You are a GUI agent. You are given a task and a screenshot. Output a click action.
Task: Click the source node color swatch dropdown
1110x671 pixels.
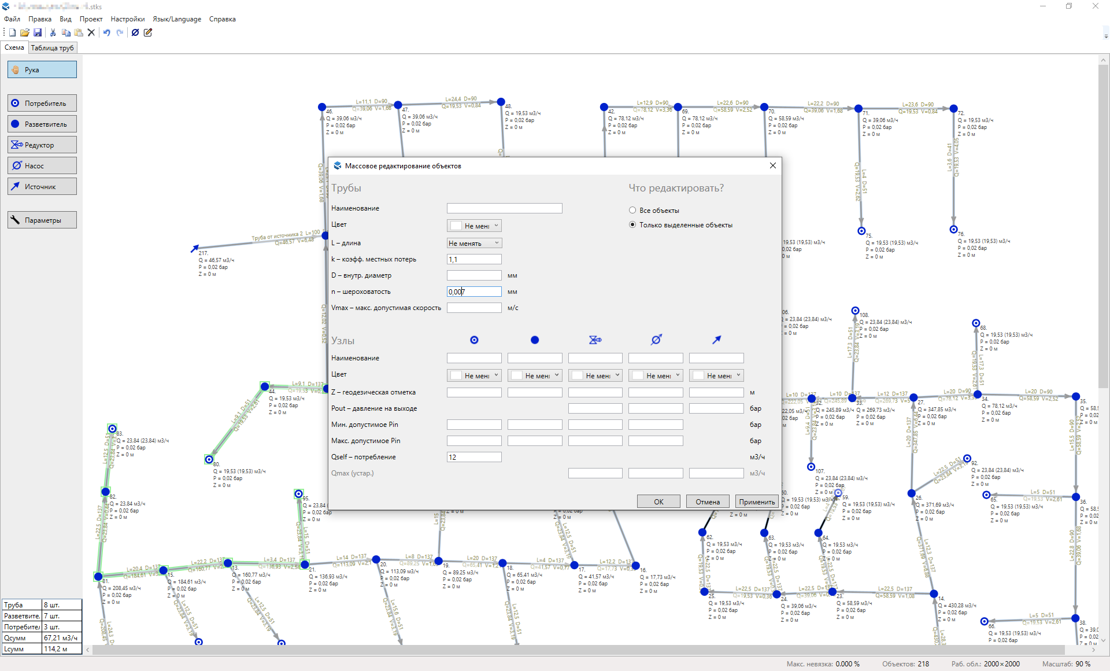click(x=716, y=376)
